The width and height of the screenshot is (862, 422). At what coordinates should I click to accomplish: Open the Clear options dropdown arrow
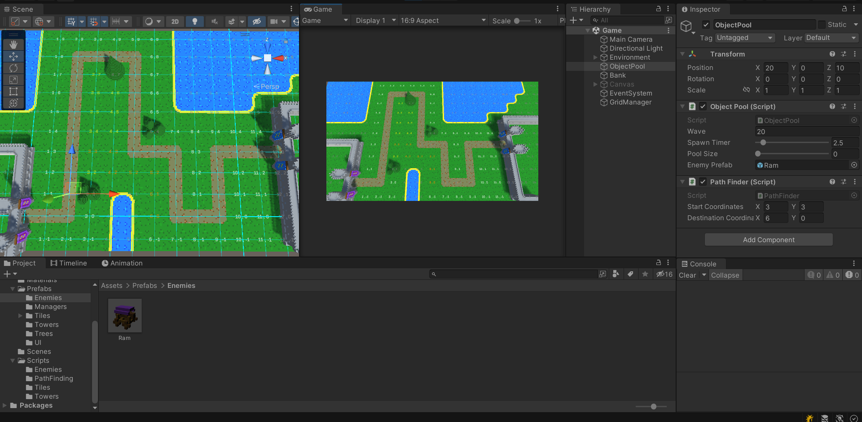coord(704,275)
